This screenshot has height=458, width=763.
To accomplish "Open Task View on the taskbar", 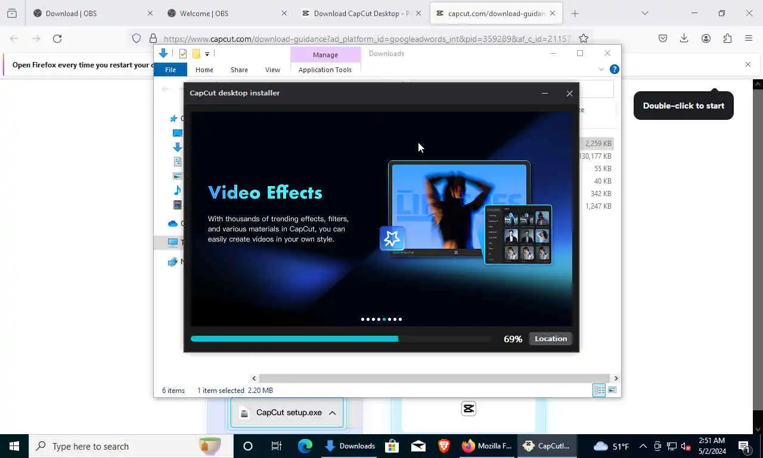I will [x=277, y=446].
